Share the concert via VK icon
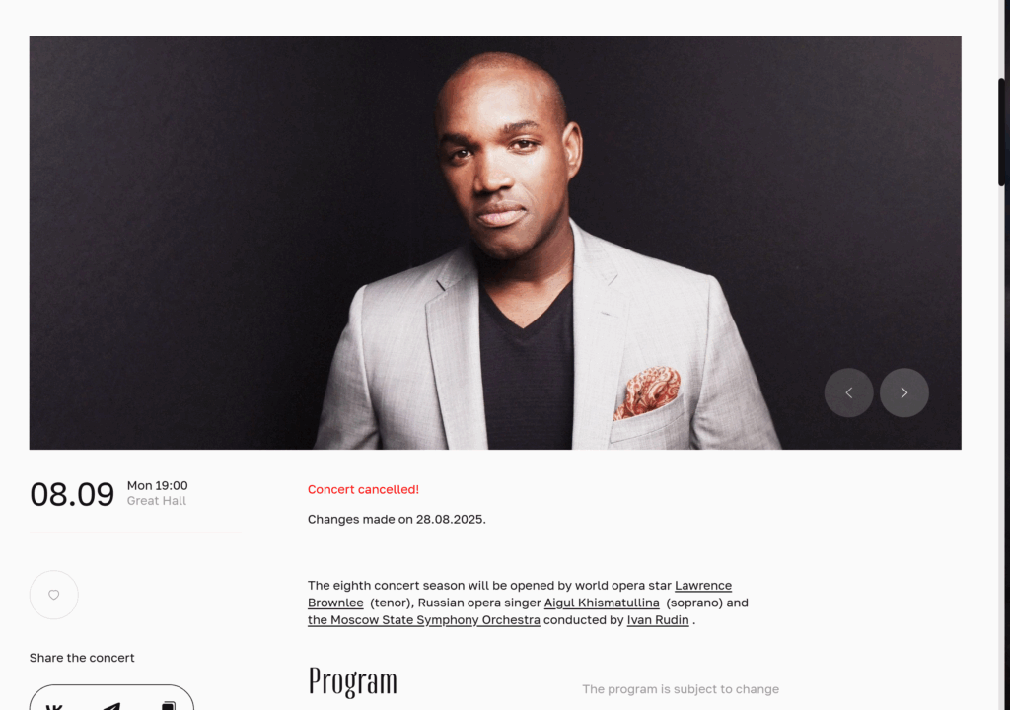The image size is (1010, 710). tap(54, 706)
